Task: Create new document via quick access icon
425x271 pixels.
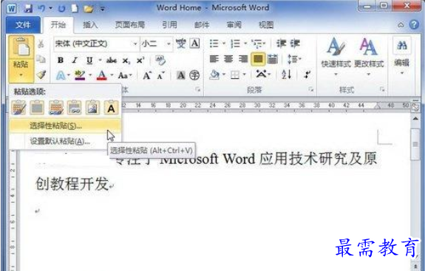Action: 75,9
